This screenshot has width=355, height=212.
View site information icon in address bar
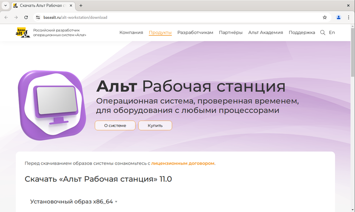[37, 17]
